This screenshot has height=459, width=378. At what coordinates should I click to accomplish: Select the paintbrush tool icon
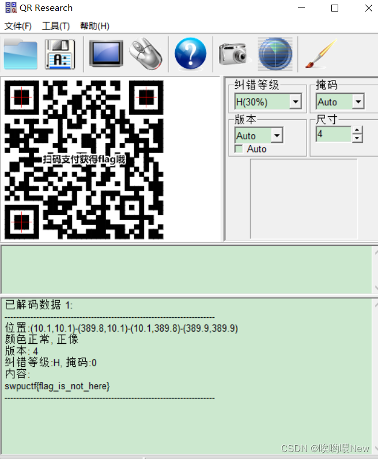[x=321, y=54]
